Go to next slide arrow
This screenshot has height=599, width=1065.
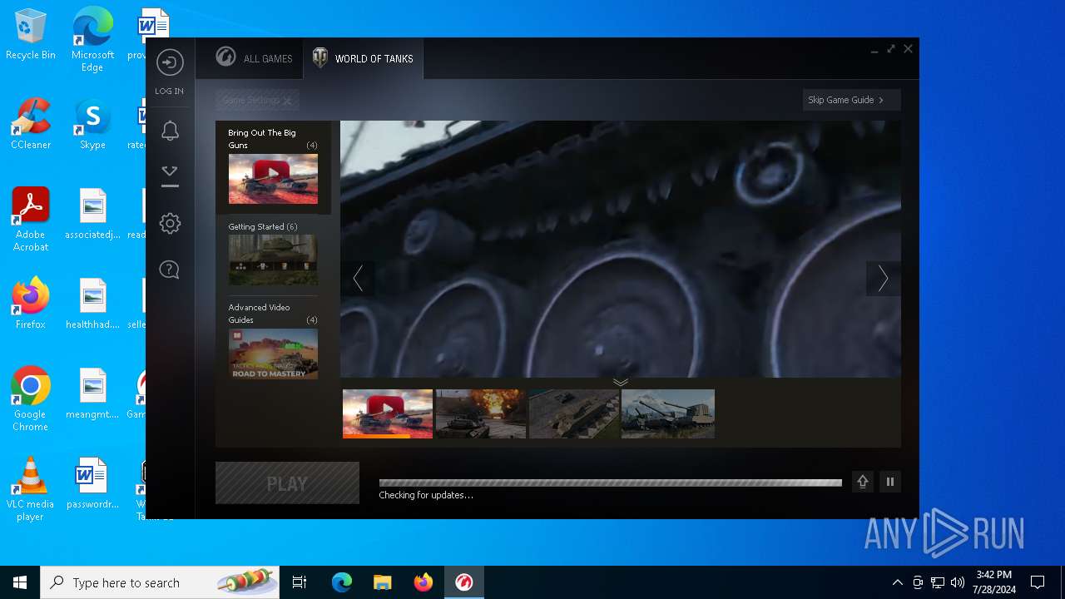coord(884,279)
